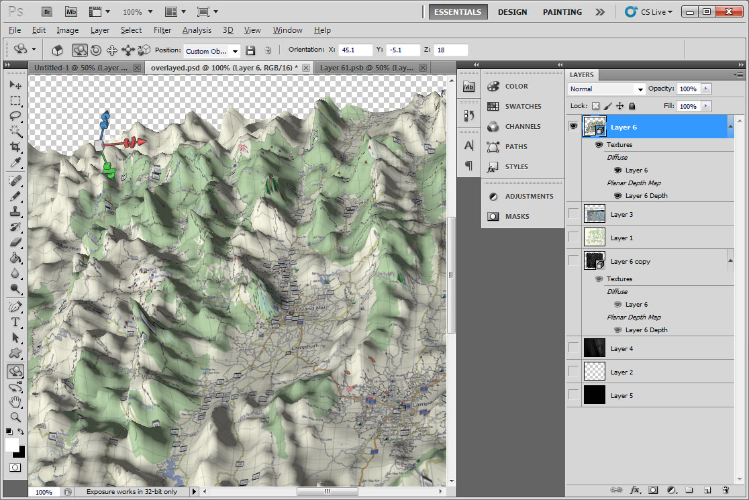Hide Layer 6 visibility eye
The height and width of the screenshot is (500, 749).
[x=573, y=126]
